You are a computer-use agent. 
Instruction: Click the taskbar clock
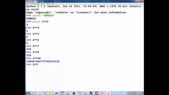tap(139, 93)
